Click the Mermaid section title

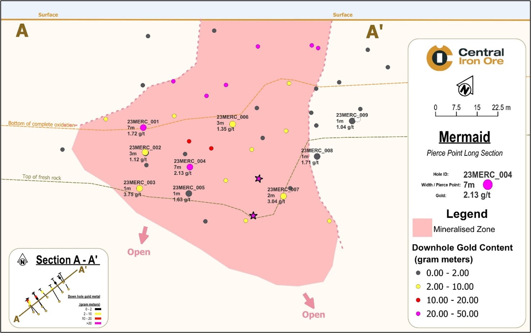465,137
